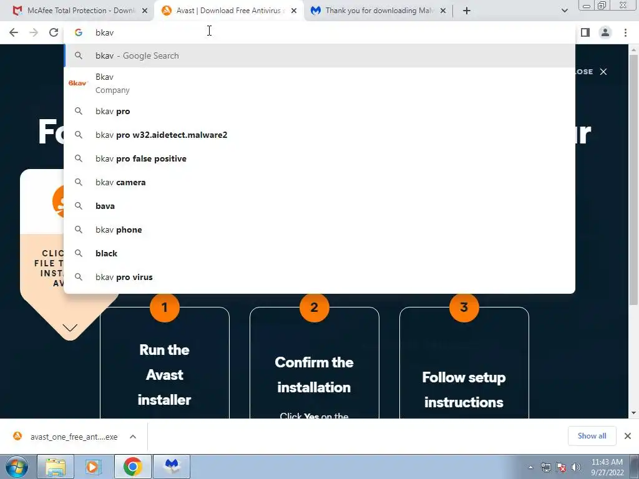Open the Windows Start menu
639x479 pixels.
coord(17,467)
